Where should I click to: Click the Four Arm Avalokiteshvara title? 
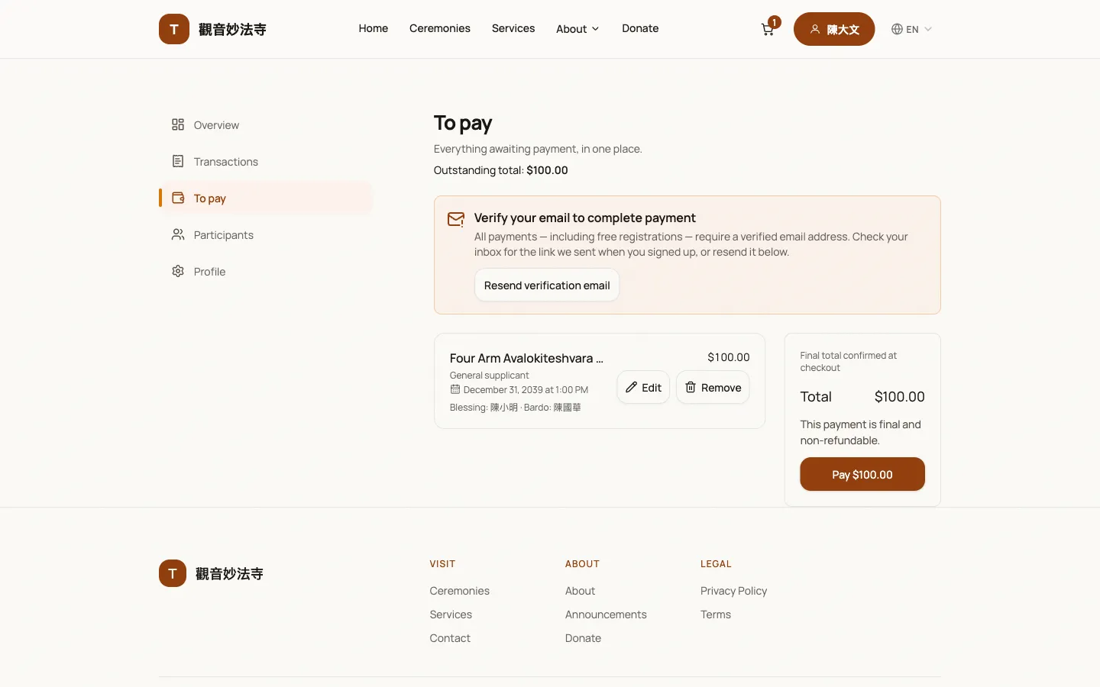(526, 358)
